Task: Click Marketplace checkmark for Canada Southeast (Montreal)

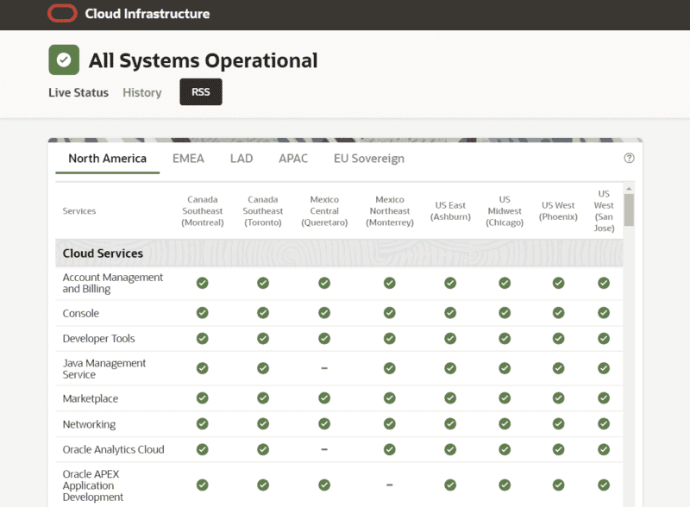Action: coord(202,398)
